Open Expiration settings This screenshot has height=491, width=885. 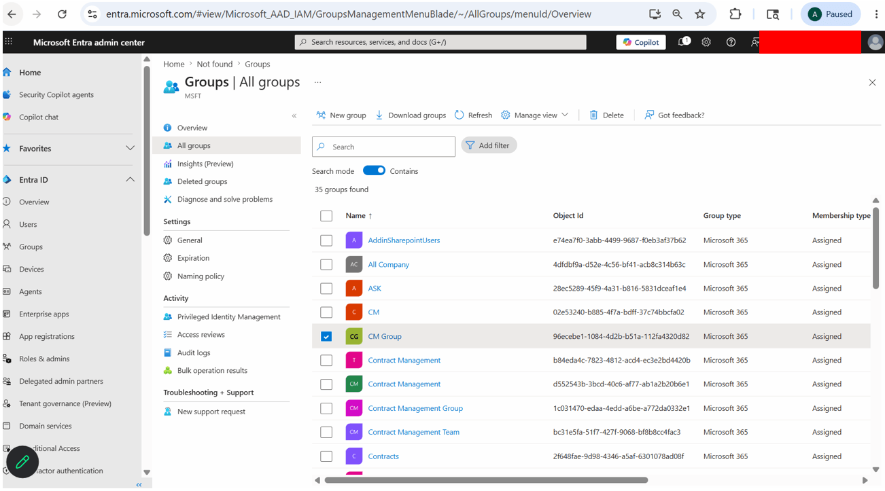click(x=193, y=258)
